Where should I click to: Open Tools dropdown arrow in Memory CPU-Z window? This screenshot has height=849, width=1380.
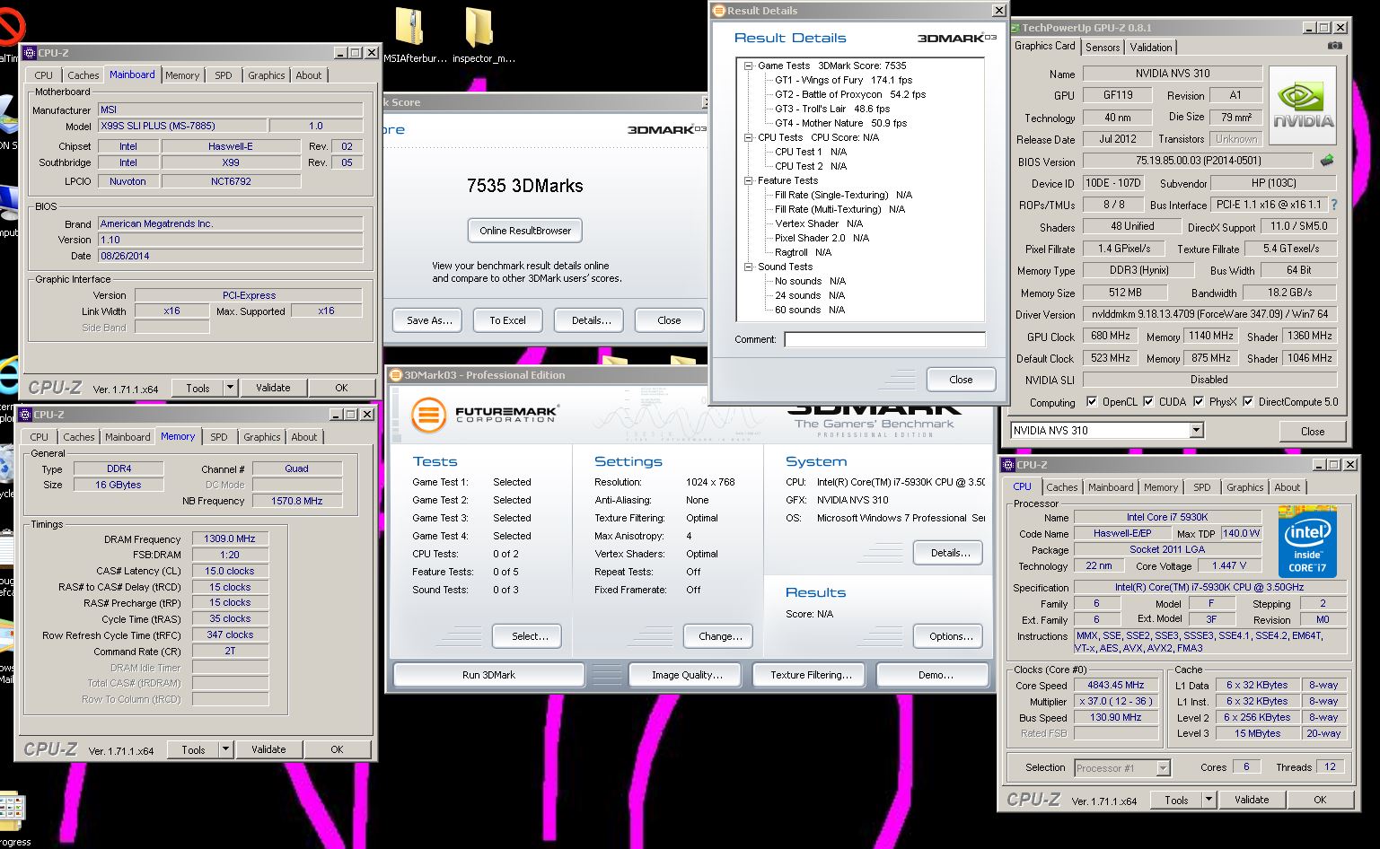(x=225, y=749)
